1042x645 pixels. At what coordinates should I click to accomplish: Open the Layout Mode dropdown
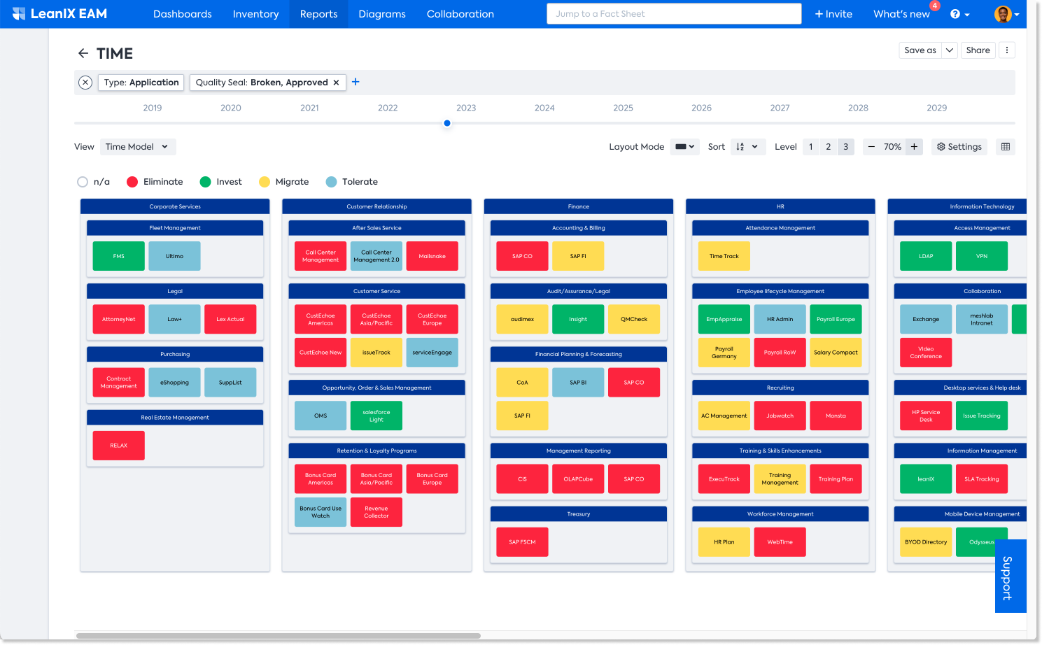[684, 147]
